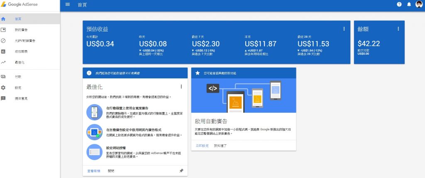Click the help question mark icon
Image resolution: width=425 pixels, height=178 pixels.
pyautogui.click(x=399, y=5)
